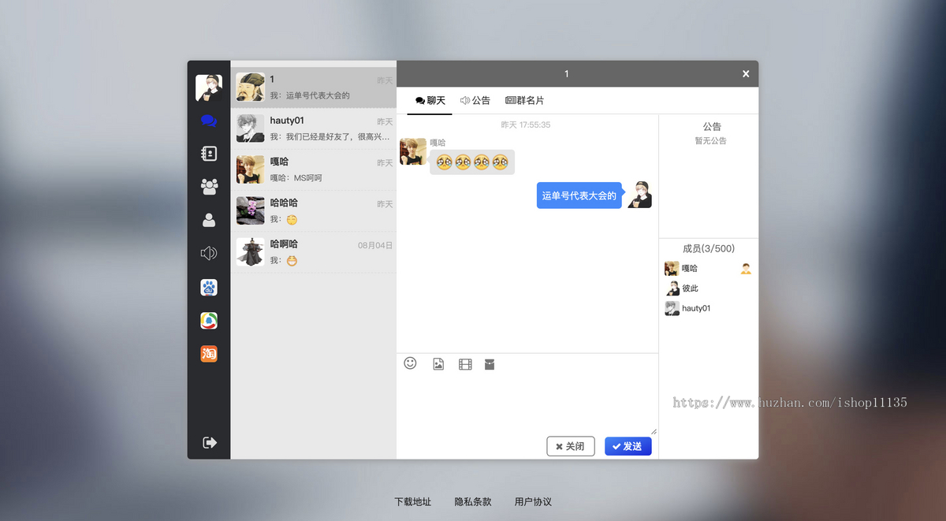The height and width of the screenshot is (521, 946).
Task: Open the 隐私条款 link
Action: [473, 501]
